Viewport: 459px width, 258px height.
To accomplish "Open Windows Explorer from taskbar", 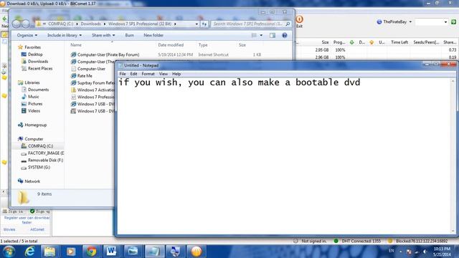I will (49, 252).
